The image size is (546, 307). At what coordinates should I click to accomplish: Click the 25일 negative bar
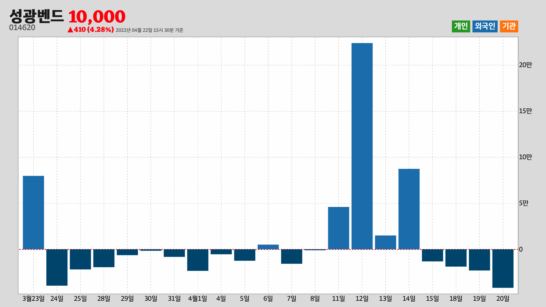[80, 259]
